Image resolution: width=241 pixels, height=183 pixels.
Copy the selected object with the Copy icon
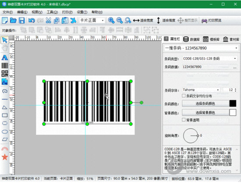click(x=57, y=21)
